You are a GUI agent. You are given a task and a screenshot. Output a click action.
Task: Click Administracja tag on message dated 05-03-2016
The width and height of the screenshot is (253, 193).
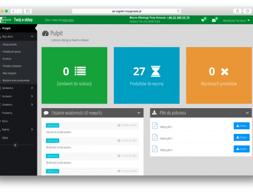pyautogui.click(x=53, y=125)
